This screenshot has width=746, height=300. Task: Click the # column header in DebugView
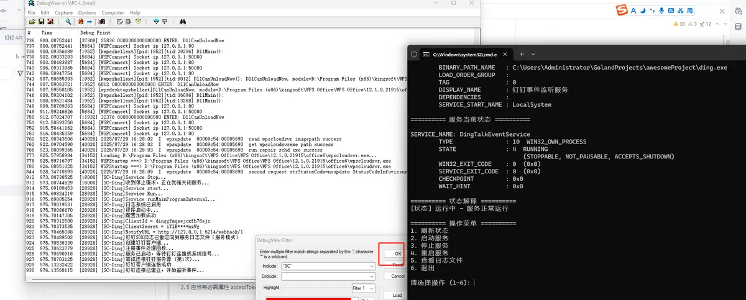pos(29,32)
